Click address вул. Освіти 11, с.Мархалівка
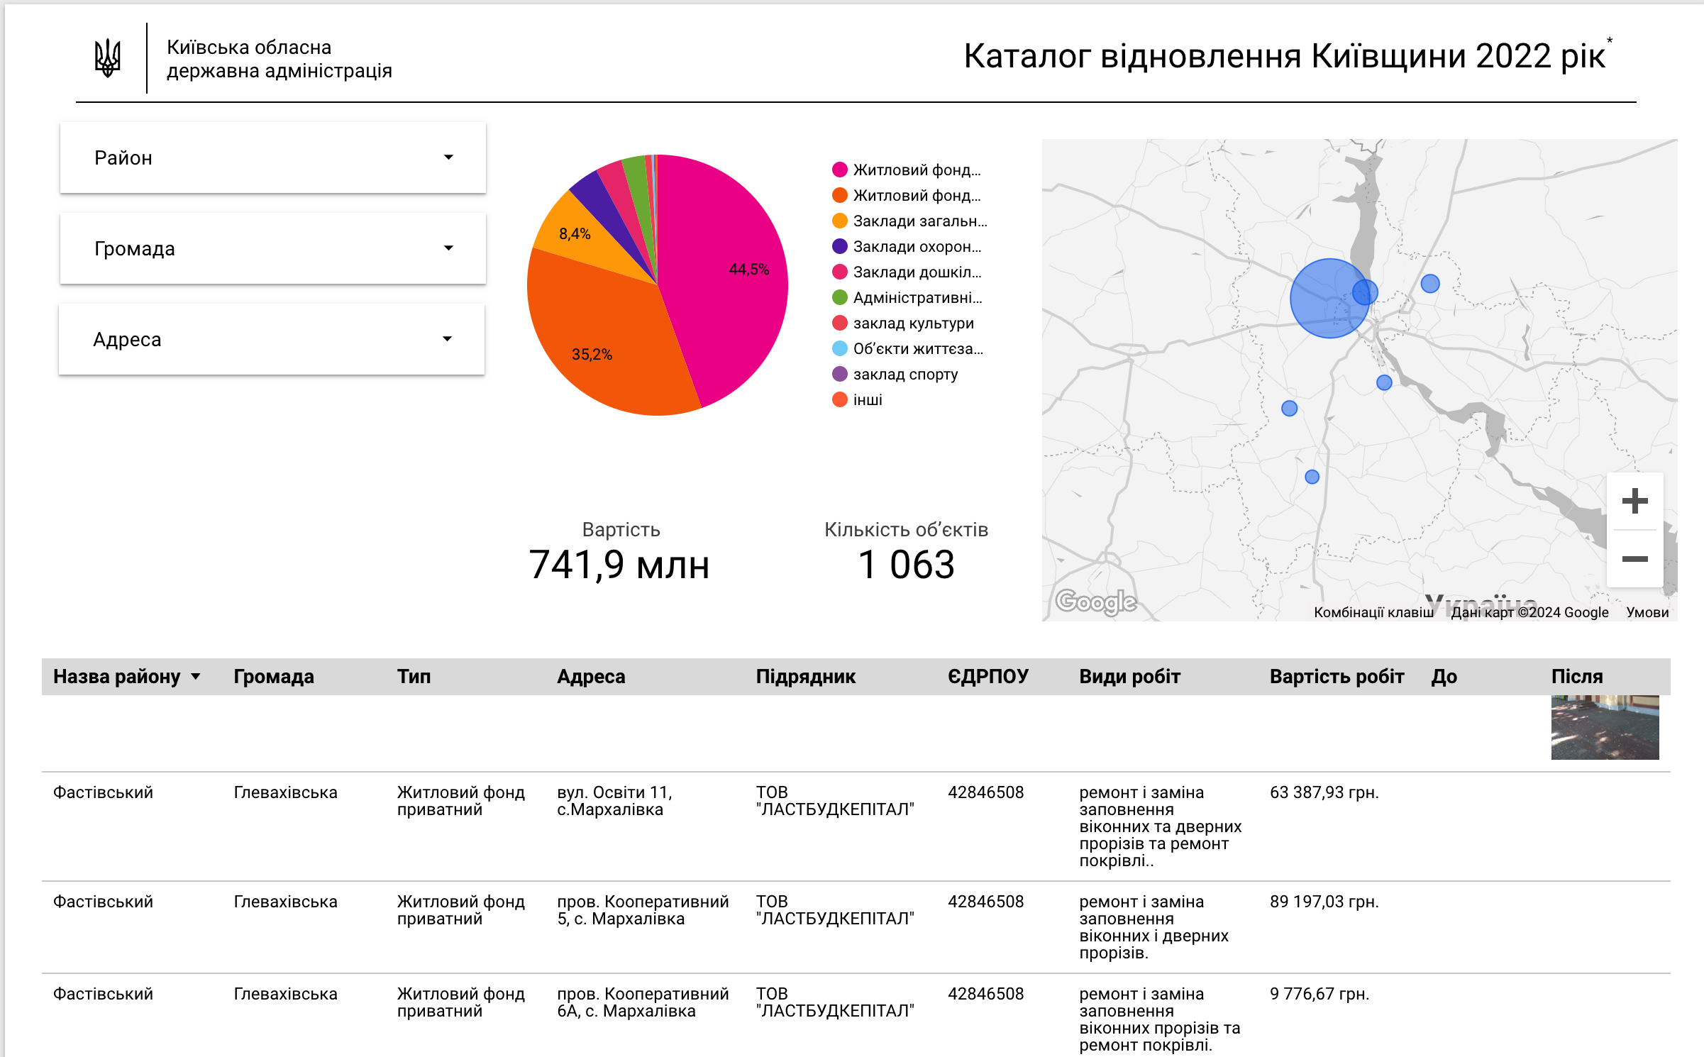The width and height of the screenshot is (1704, 1057). (614, 801)
